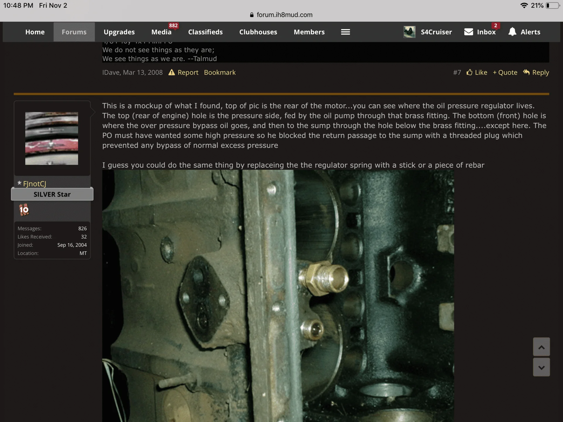Open the engine block photo attachment

[278, 296]
